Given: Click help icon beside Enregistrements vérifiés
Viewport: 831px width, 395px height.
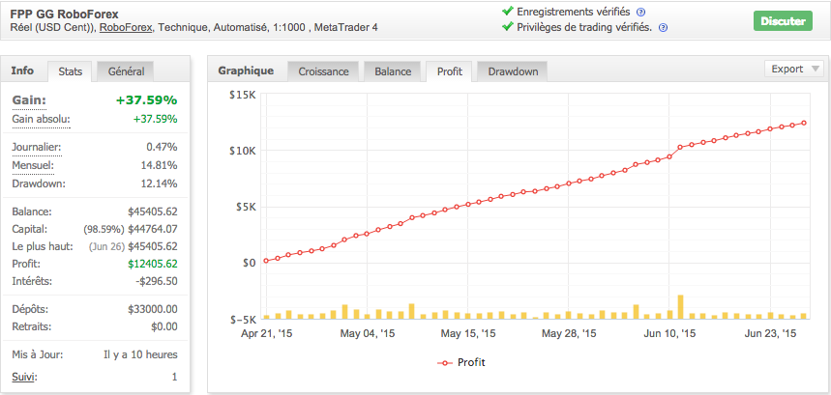Looking at the screenshot, I should [641, 13].
